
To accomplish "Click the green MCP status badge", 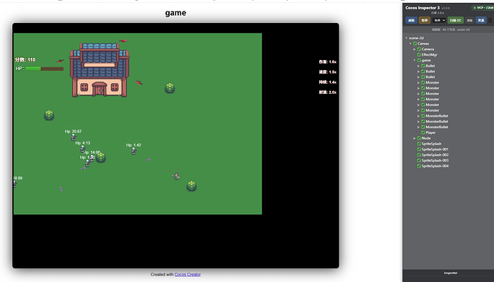I will pos(483,8).
